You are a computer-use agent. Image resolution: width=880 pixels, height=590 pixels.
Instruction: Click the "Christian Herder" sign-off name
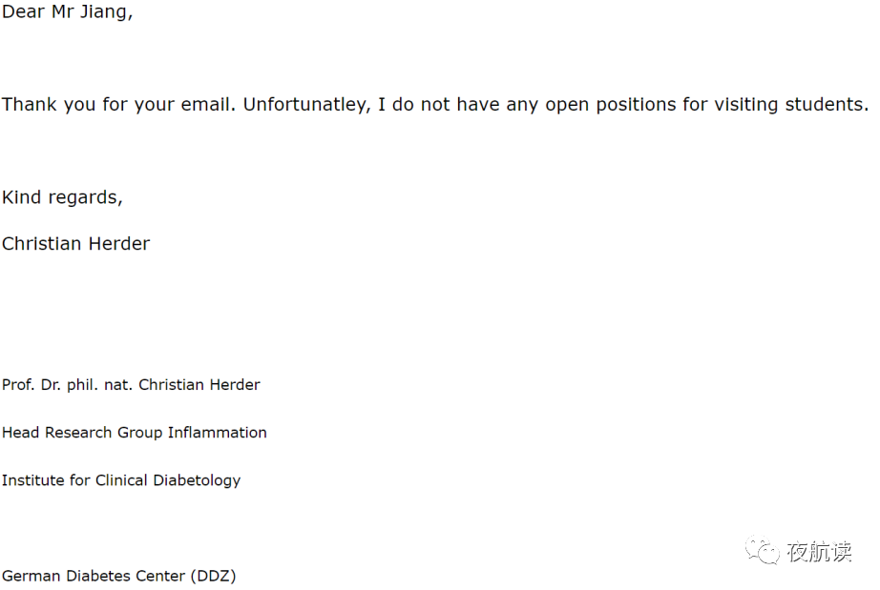tap(75, 244)
